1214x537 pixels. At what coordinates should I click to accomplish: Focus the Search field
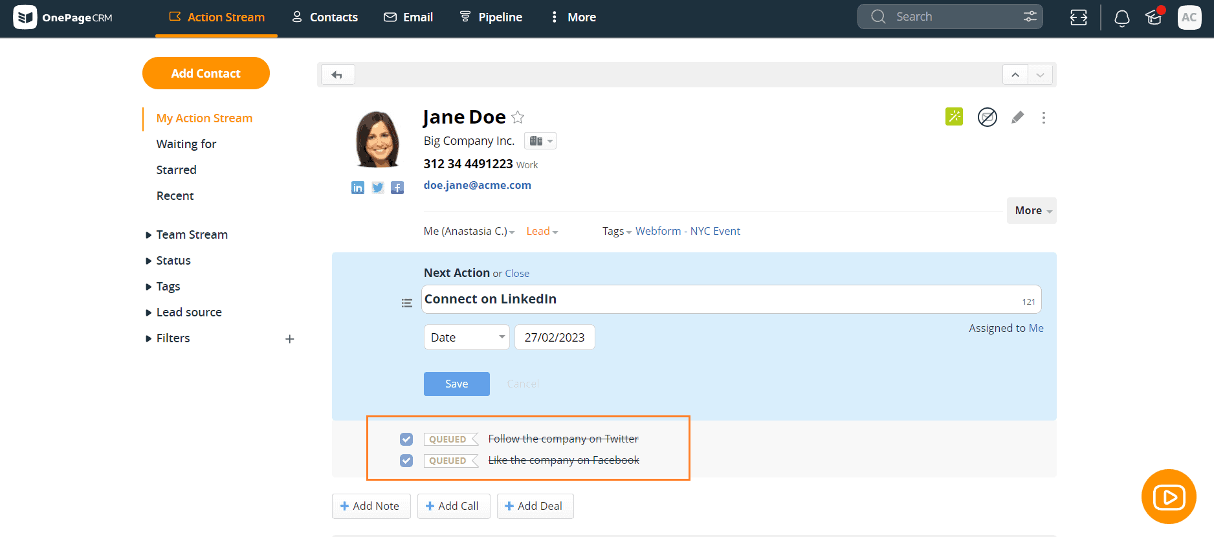950,17
